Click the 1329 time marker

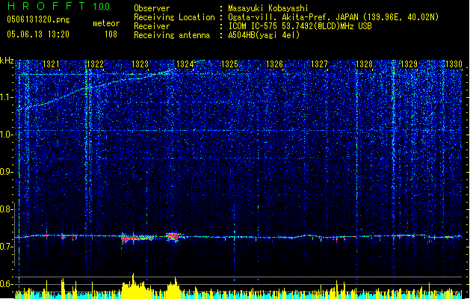(x=409, y=64)
